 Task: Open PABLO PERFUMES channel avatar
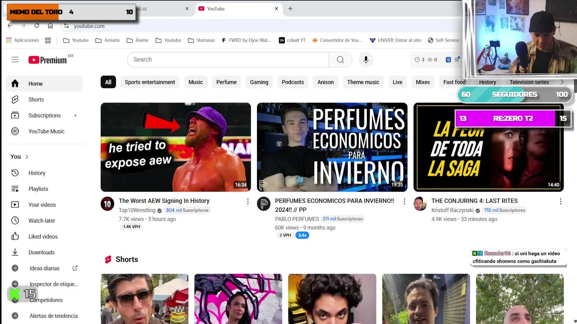(x=264, y=204)
